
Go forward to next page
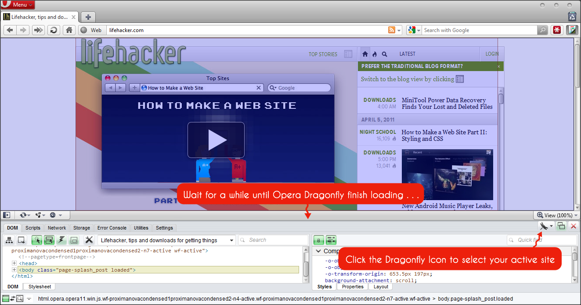(x=23, y=30)
